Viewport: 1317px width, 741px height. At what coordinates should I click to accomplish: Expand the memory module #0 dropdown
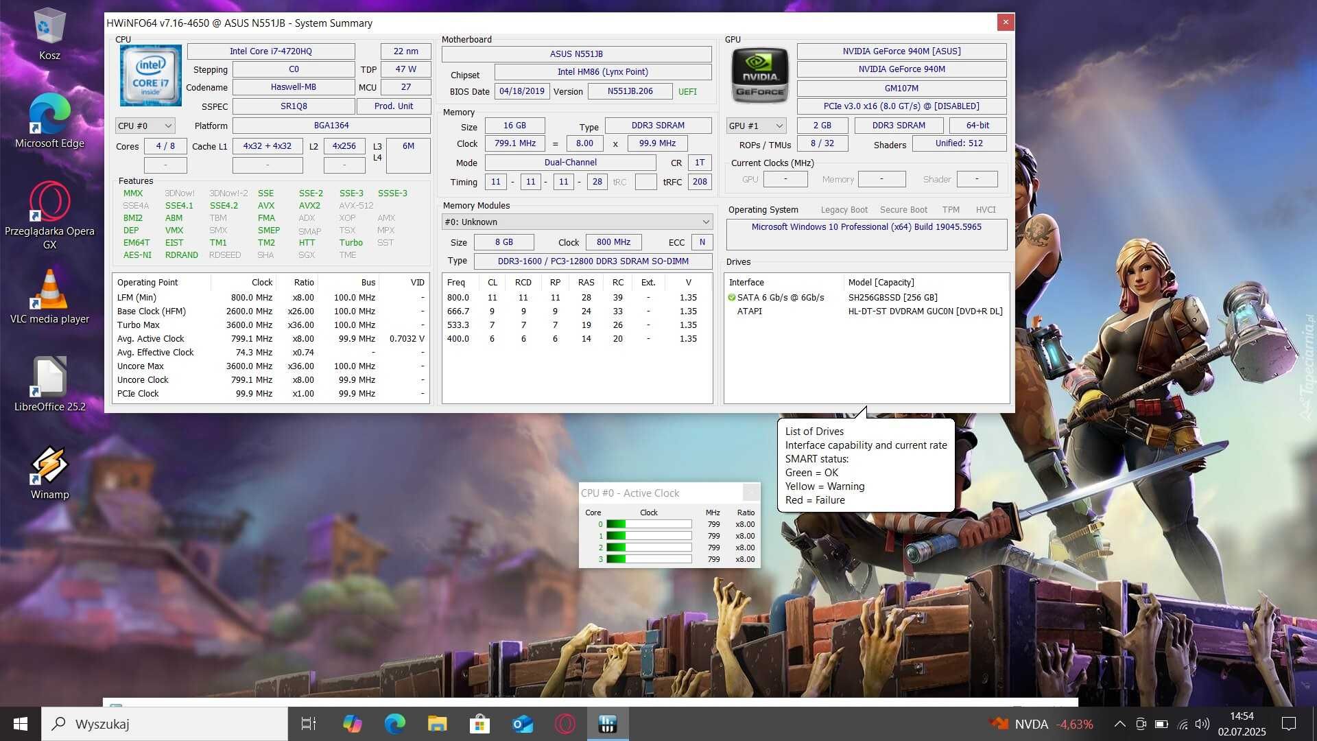click(x=577, y=222)
